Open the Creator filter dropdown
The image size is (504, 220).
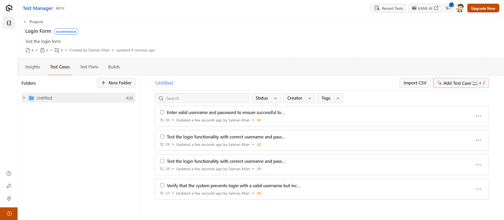[299, 98]
